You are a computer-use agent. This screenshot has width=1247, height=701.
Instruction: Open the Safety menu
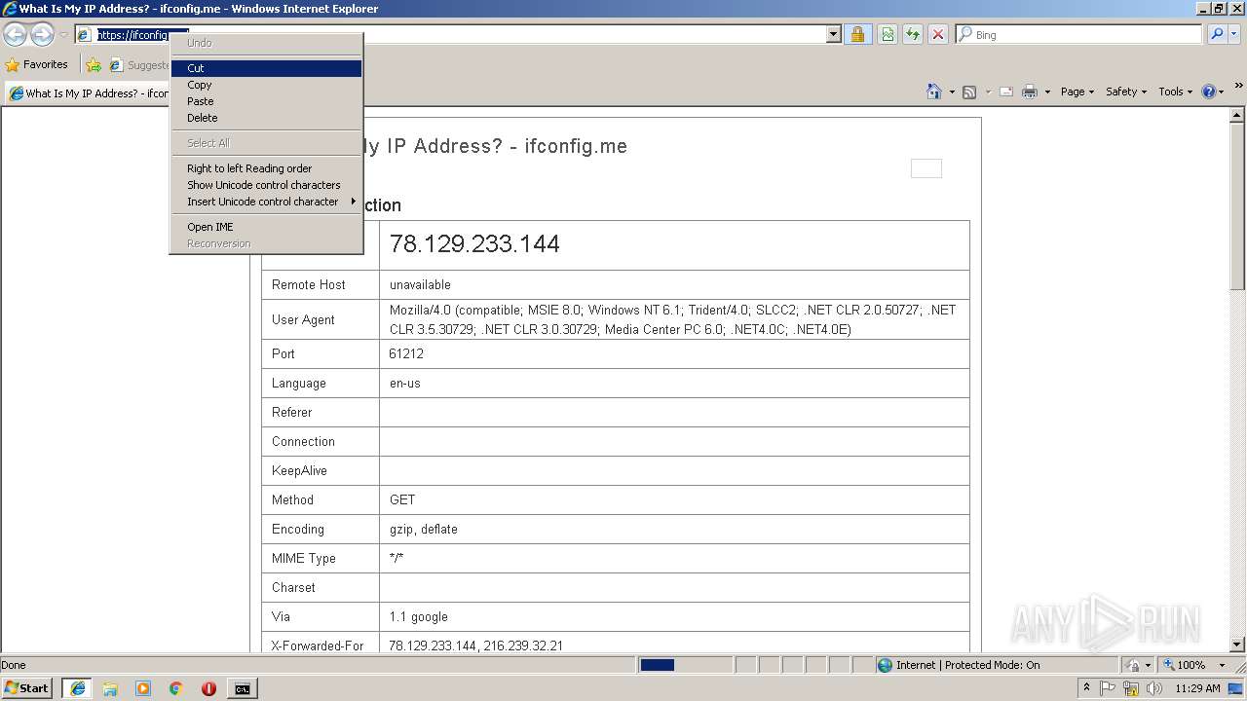click(1126, 92)
